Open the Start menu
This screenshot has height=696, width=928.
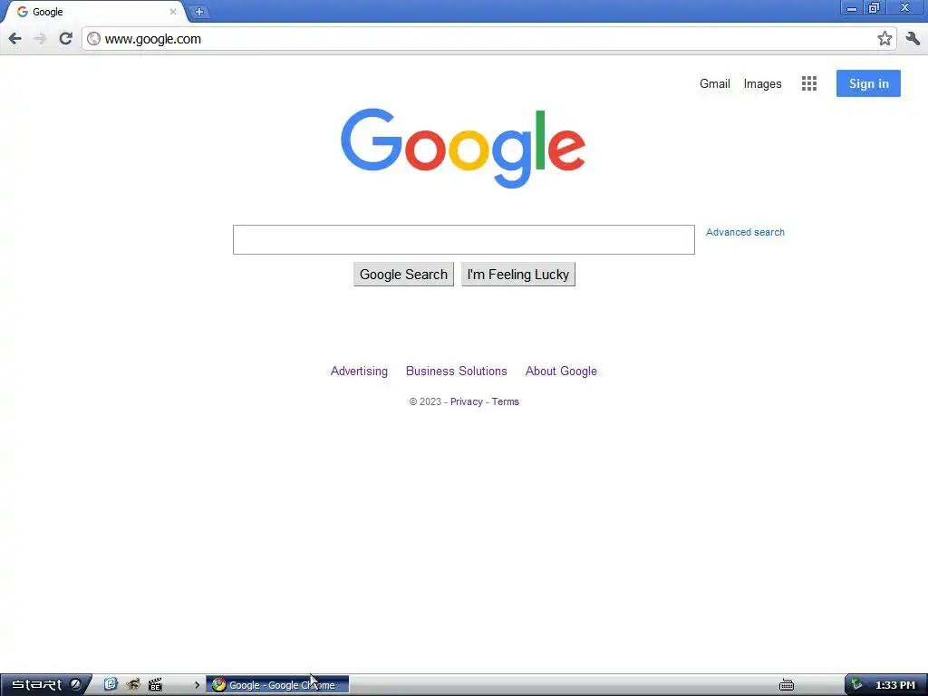(46, 685)
